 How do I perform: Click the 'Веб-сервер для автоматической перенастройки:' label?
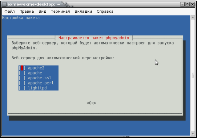coord(63,58)
